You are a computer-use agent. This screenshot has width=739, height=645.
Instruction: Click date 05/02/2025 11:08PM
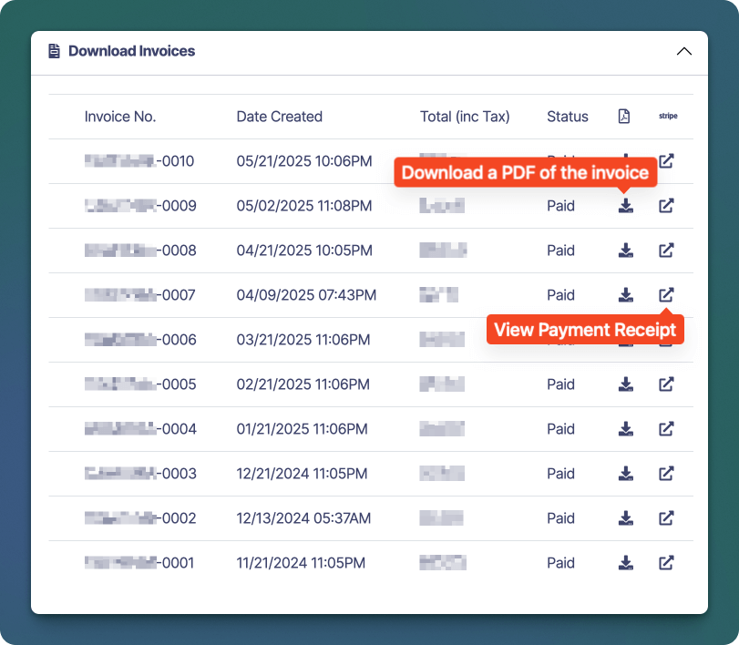[304, 206]
